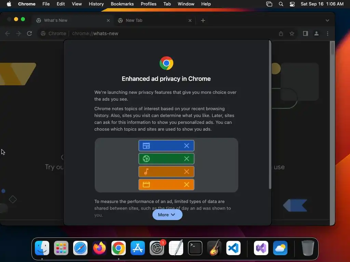Click Chrome icon in the Dock
Screen dimensions: 350x262
[119, 248]
